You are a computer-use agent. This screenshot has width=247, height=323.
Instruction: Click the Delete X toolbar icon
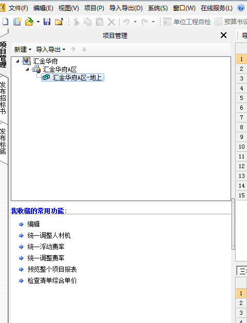coord(111,22)
